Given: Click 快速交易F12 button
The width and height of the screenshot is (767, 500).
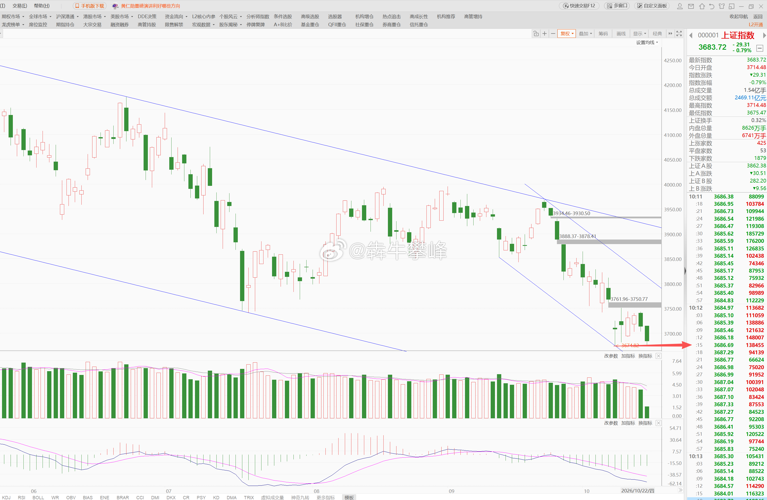Looking at the screenshot, I should coord(579,6).
